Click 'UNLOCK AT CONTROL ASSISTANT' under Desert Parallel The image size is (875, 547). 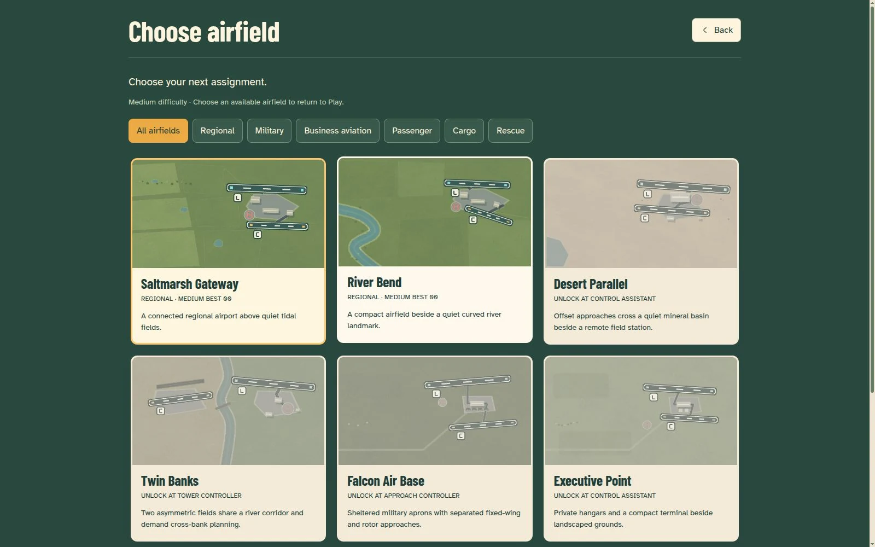click(x=605, y=299)
